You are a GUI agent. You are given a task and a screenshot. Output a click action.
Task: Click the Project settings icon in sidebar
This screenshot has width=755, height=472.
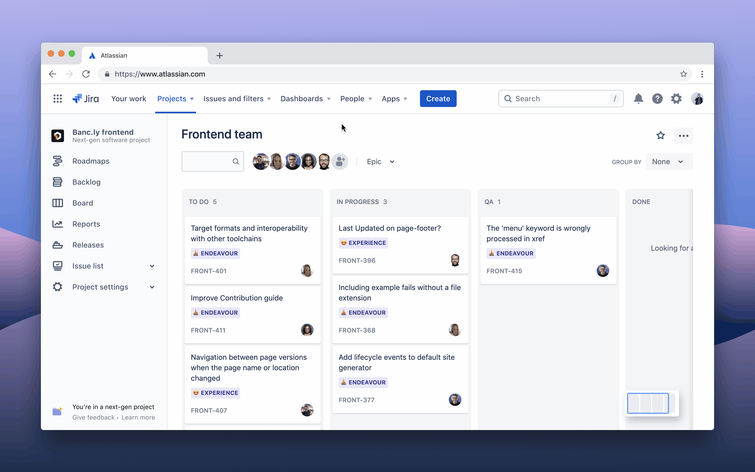coord(58,287)
